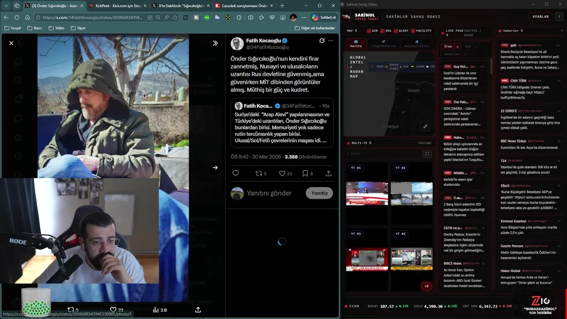Bookmark the tweet with 6 bookmarks
567x319 pixels.
pyautogui.click(x=307, y=173)
